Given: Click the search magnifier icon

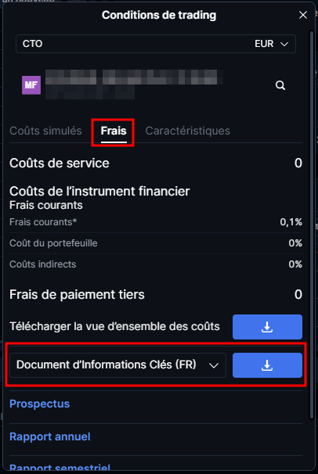Looking at the screenshot, I should point(280,85).
